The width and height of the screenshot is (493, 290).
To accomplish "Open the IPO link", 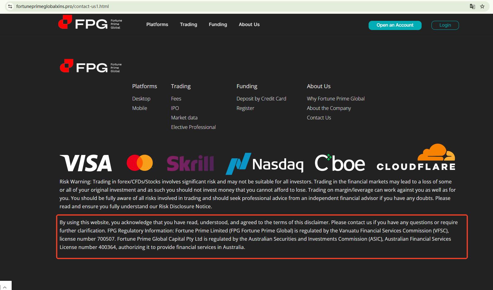I will [175, 108].
